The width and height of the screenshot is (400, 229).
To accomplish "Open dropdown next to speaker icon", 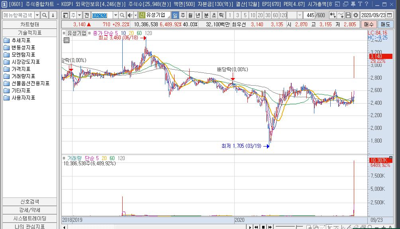I will click(136, 15).
